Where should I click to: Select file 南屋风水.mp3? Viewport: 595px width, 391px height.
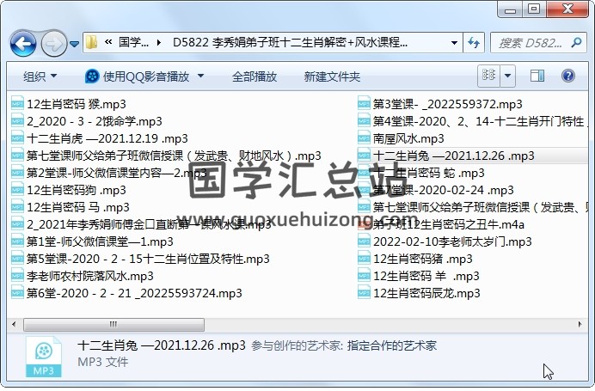coord(408,138)
